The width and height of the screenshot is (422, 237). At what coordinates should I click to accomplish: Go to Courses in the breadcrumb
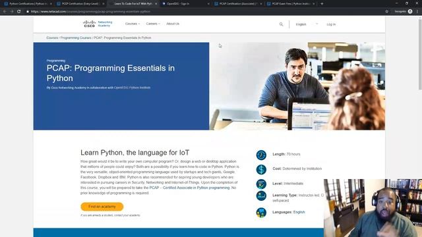pos(52,38)
